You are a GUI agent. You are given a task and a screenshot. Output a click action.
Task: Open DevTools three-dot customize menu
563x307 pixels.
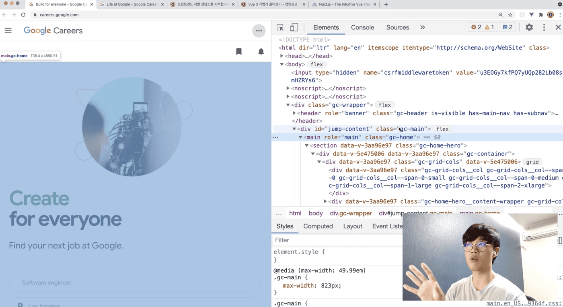point(544,27)
